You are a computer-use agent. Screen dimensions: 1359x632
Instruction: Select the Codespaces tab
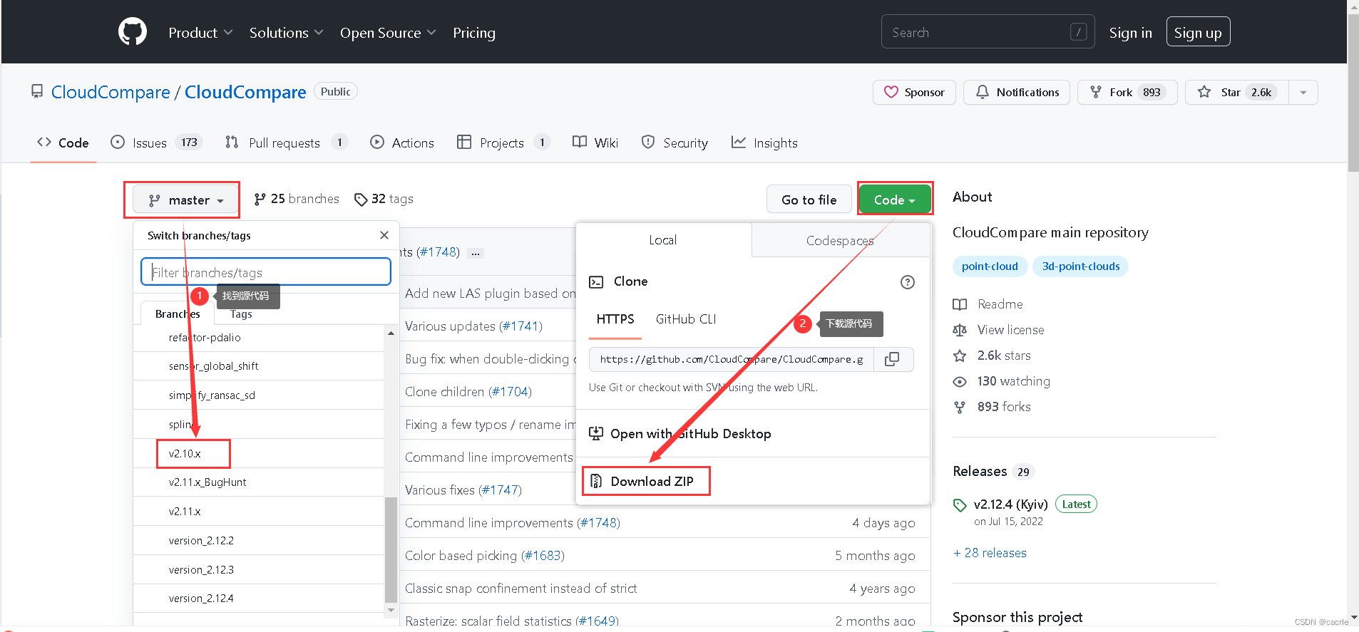click(840, 241)
